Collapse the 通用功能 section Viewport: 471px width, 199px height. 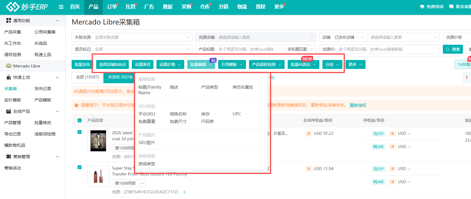58,21
